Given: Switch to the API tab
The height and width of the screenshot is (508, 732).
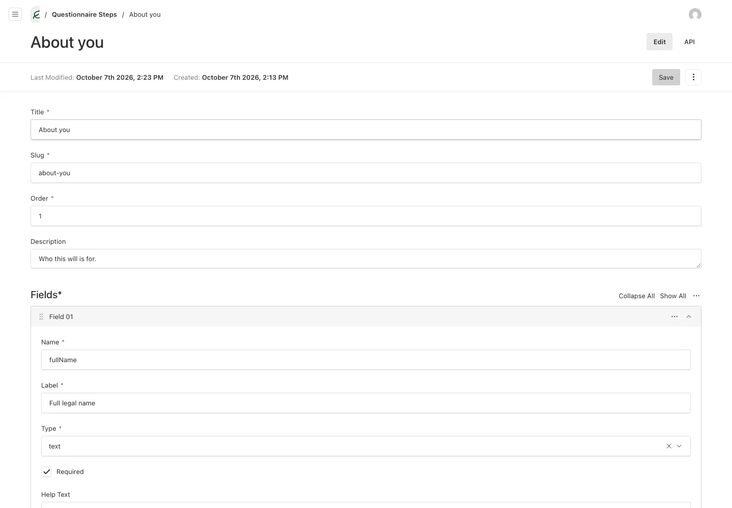Looking at the screenshot, I should tap(689, 42).
